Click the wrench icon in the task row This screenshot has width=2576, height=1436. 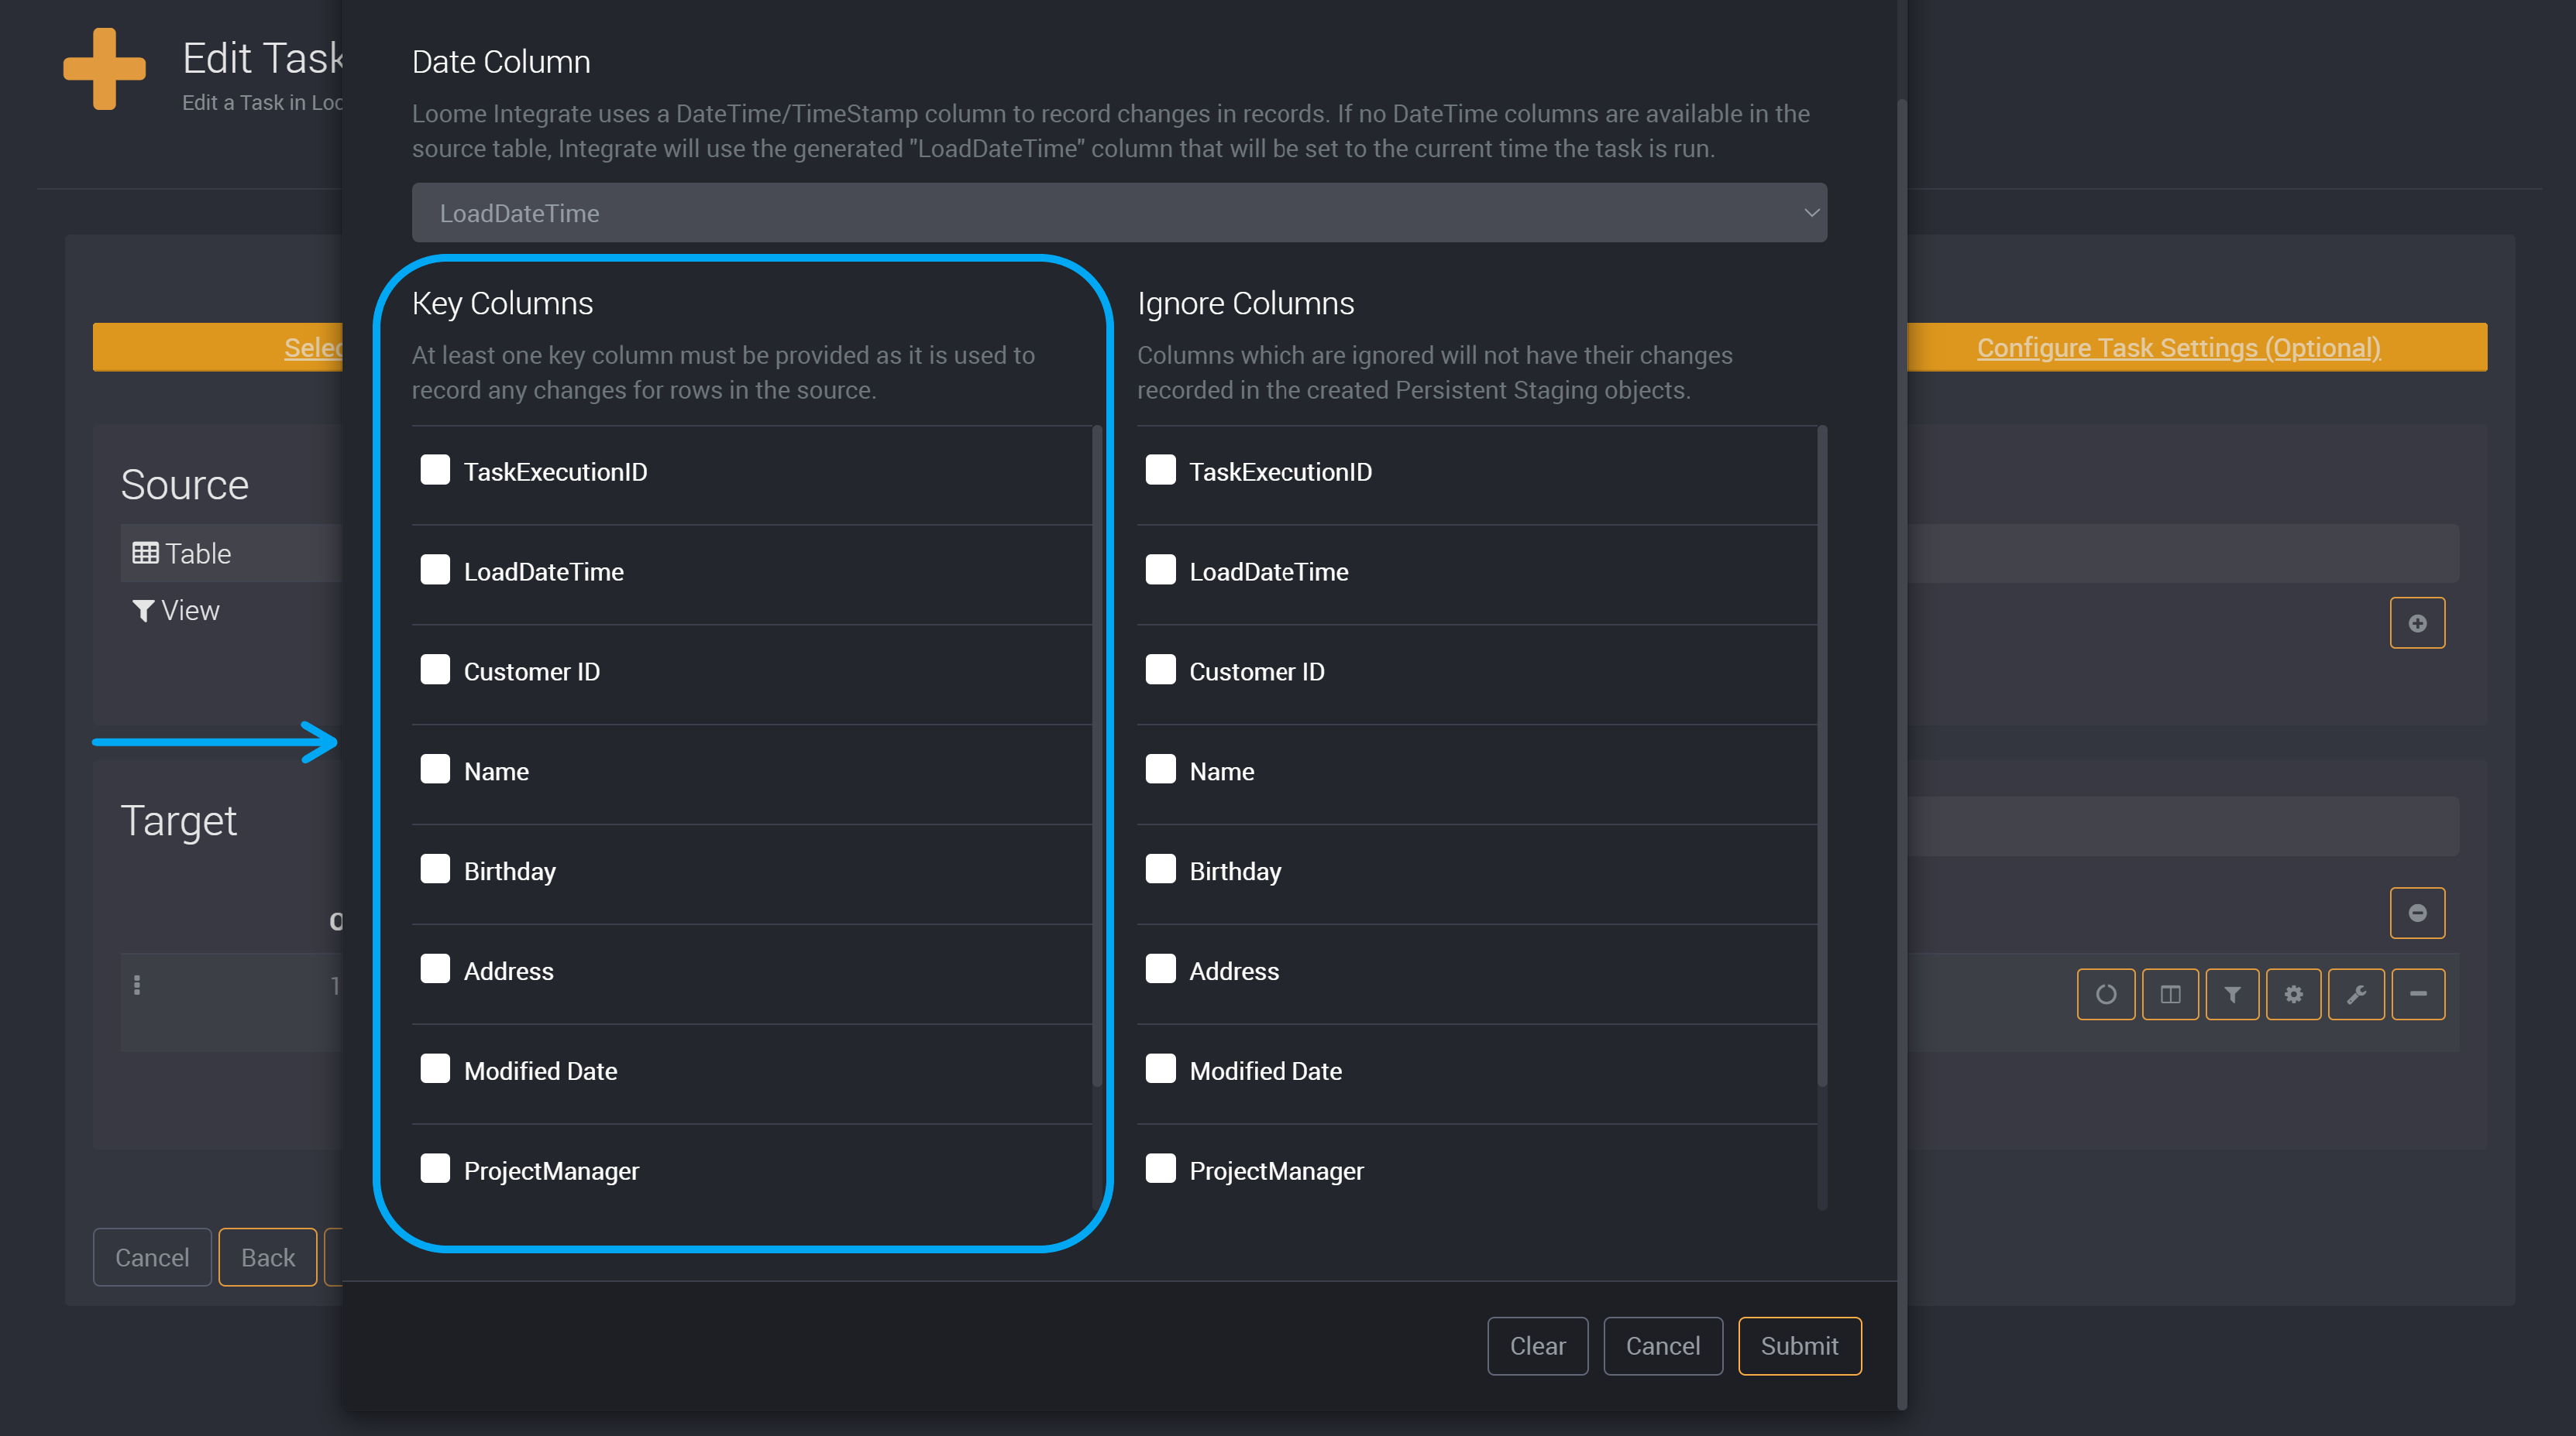pos(2356,994)
